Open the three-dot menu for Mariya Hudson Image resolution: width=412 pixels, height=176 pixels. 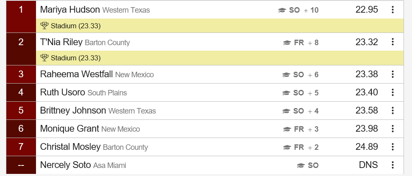(x=393, y=10)
